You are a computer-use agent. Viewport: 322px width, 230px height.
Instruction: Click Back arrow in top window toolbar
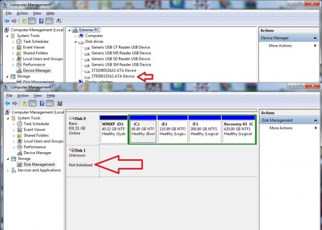pyautogui.click(x=7, y=21)
